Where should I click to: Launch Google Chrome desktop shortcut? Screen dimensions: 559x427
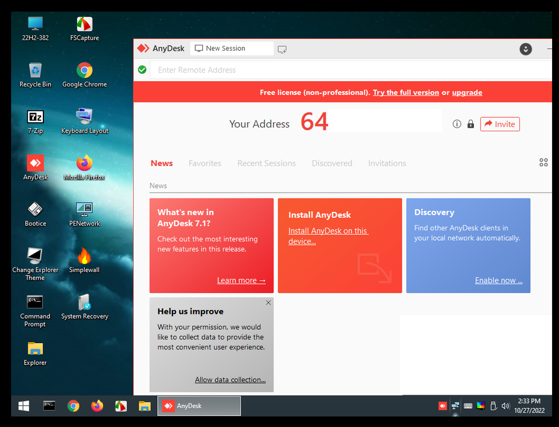pos(85,75)
